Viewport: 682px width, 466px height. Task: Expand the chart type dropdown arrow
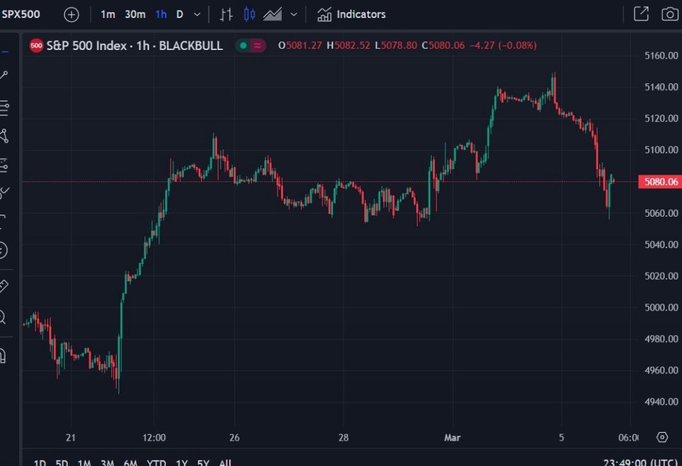click(294, 14)
